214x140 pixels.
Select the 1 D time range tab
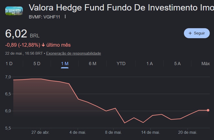tap(9, 64)
